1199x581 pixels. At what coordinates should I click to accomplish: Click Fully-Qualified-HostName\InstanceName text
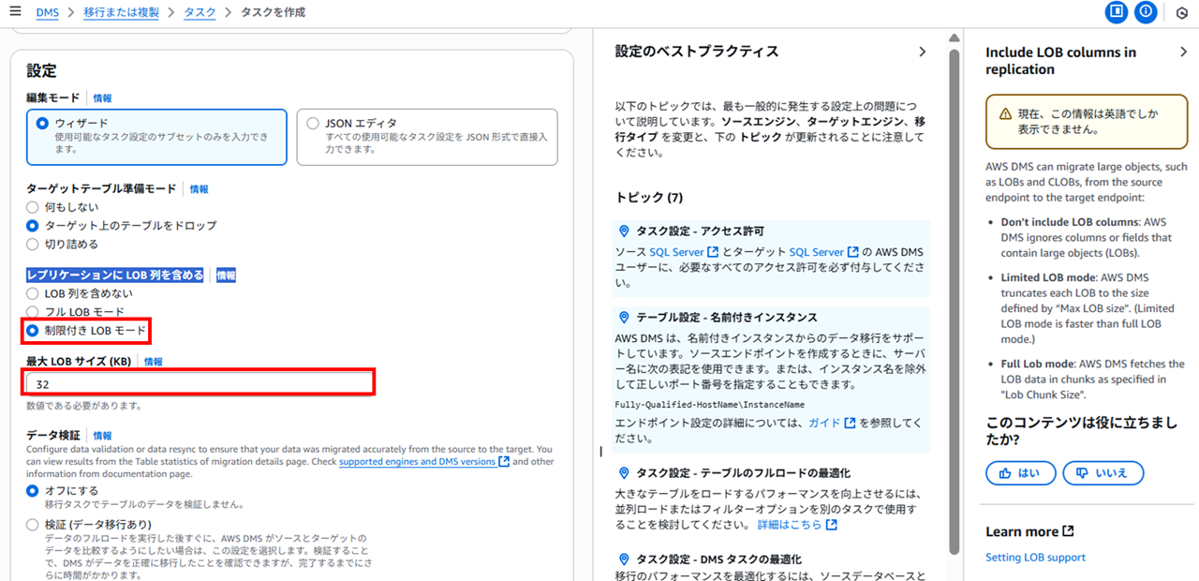[710, 405]
